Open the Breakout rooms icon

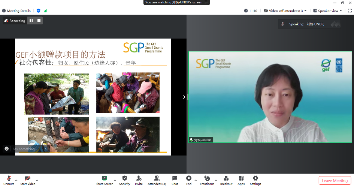[226, 180]
